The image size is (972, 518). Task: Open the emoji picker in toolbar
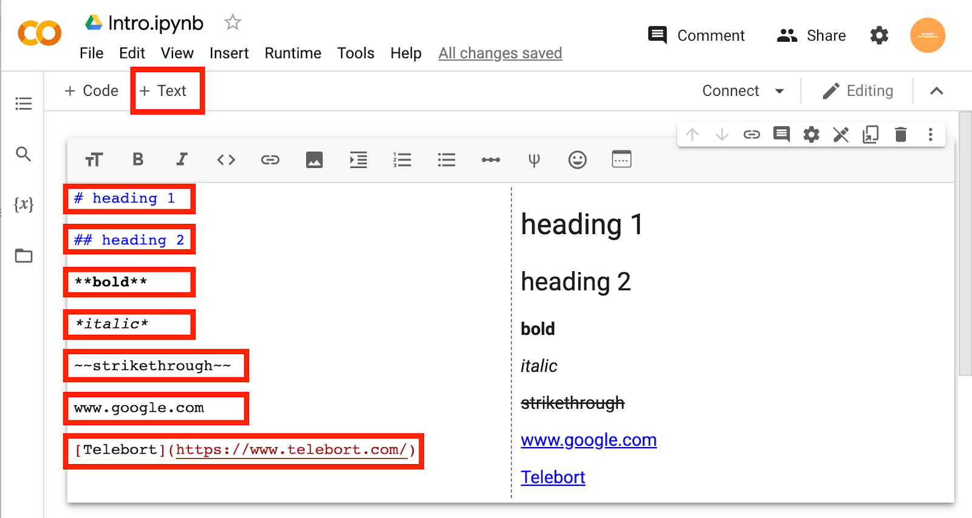click(x=577, y=160)
